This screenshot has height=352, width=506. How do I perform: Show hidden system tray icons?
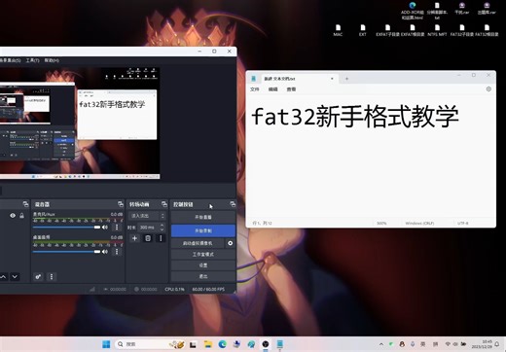[381, 344]
